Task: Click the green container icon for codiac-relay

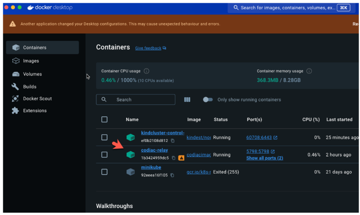Action: [x=130, y=155]
